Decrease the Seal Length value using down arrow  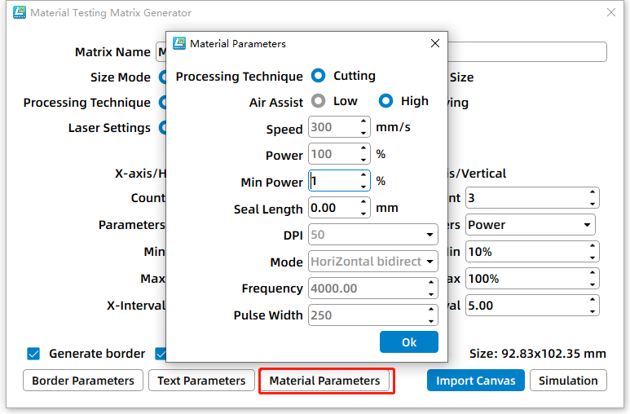pos(363,213)
